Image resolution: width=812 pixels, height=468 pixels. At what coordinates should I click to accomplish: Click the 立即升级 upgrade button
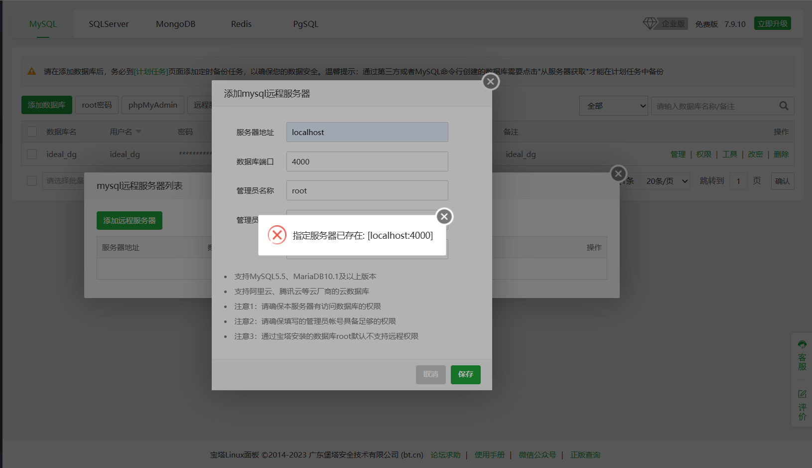pos(773,23)
